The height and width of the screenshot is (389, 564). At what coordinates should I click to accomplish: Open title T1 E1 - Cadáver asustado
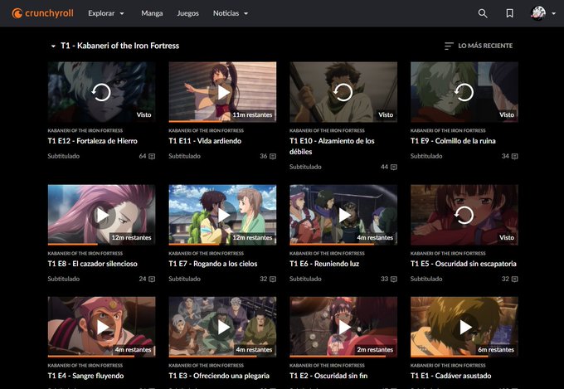[450, 376]
